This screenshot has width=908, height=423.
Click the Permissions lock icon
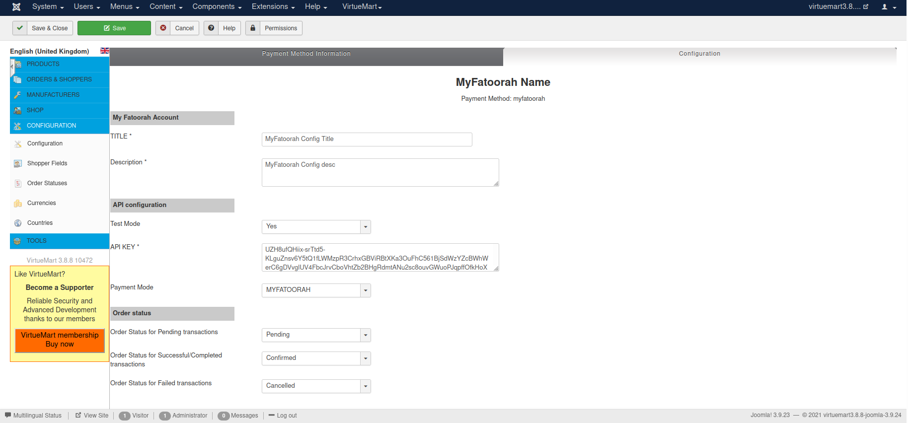253,28
